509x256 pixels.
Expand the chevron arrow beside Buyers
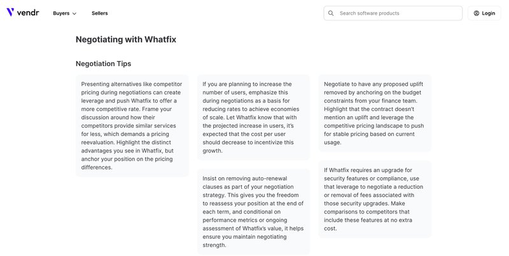(74, 13)
